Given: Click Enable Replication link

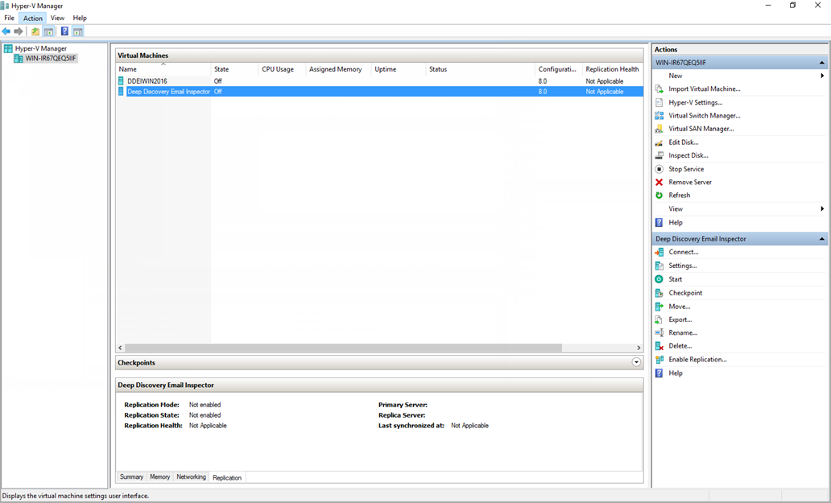Looking at the screenshot, I should pyautogui.click(x=697, y=360).
